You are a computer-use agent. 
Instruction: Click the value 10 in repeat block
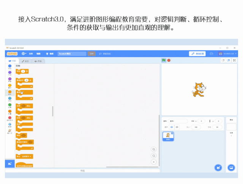[x=27, y=80]
